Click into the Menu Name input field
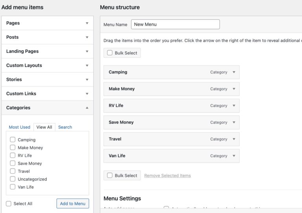This screenshot has width=302, height=213. click(x=175, y=24)
